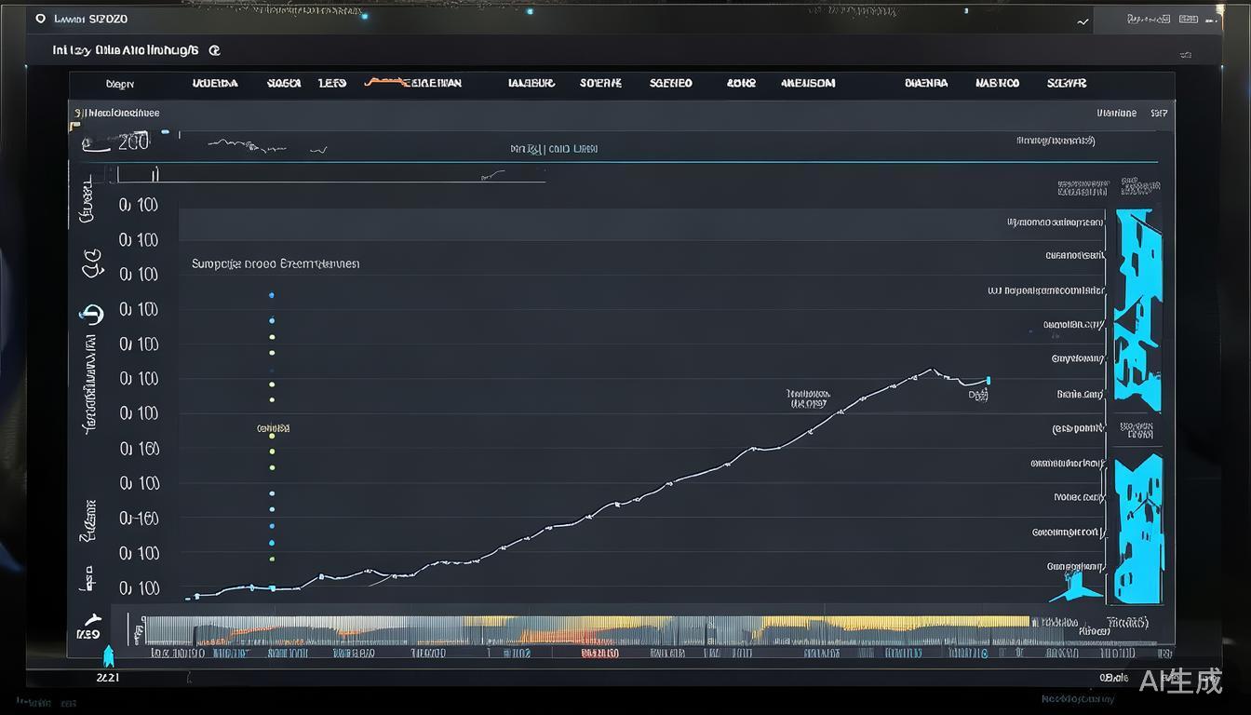Click the labeled peak annotation on the chart line
This screenshot has width=1251, height=715.
[807, 398]
